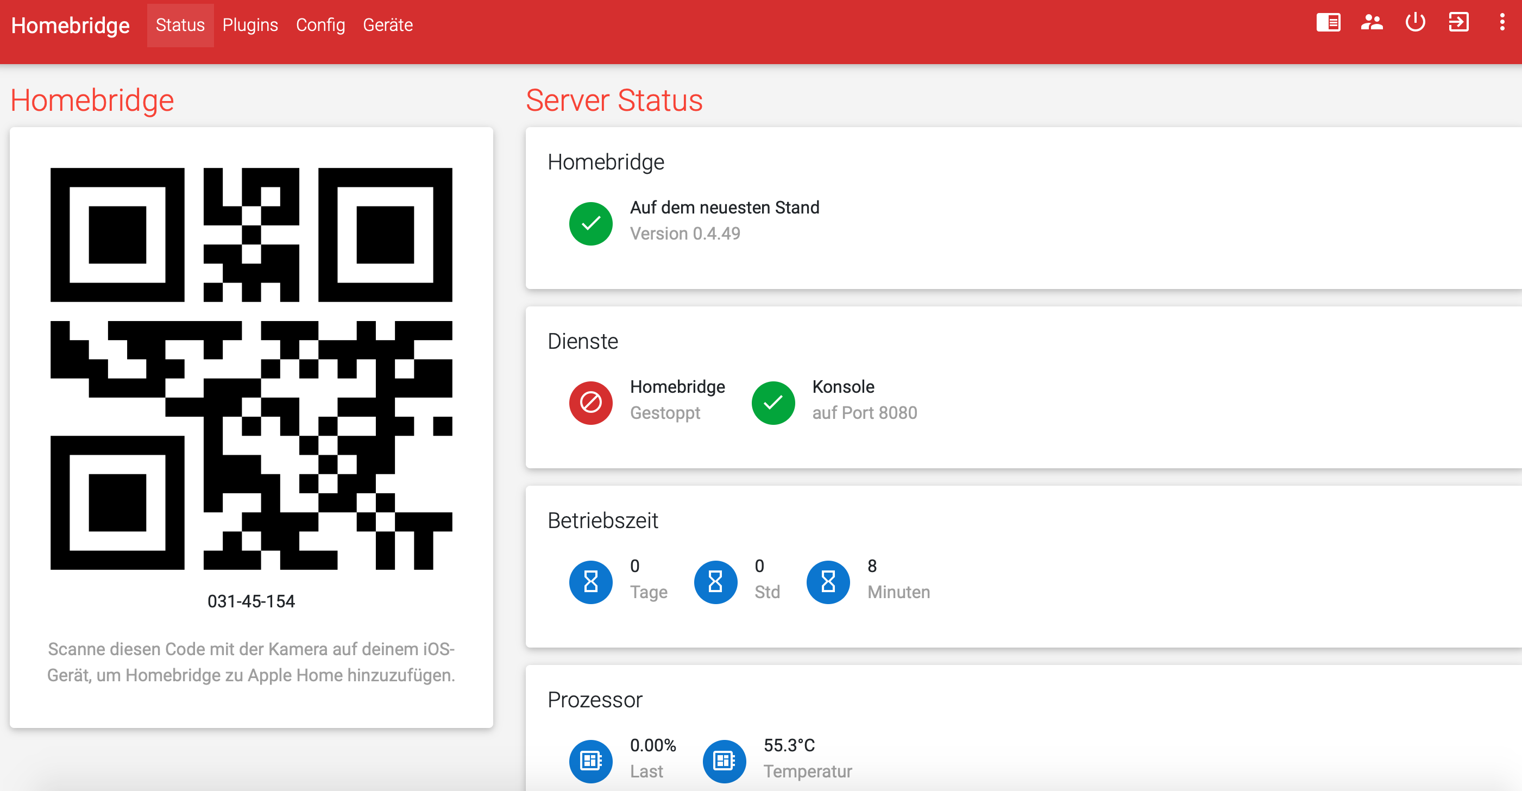Image resolution: width=1522 pixels, height=791 pixels.
Task: Click the CPU load chip icon
Action: (590, 761)
